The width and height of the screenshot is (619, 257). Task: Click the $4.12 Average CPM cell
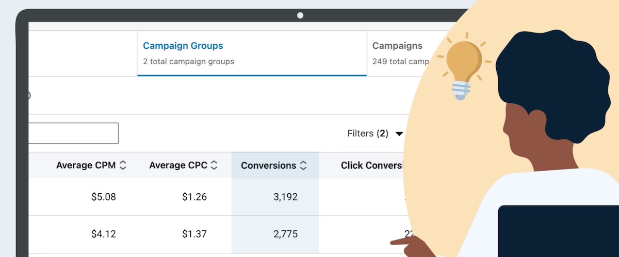[104, 234]
